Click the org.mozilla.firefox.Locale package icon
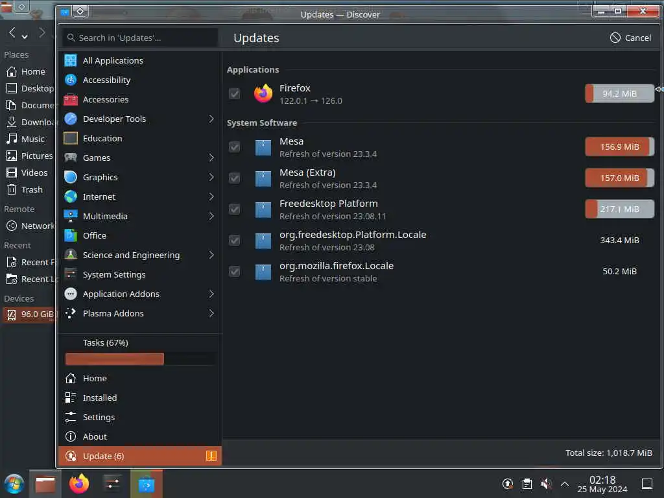The width and height of the screenshot is (664, 498). tap(263, 272)
